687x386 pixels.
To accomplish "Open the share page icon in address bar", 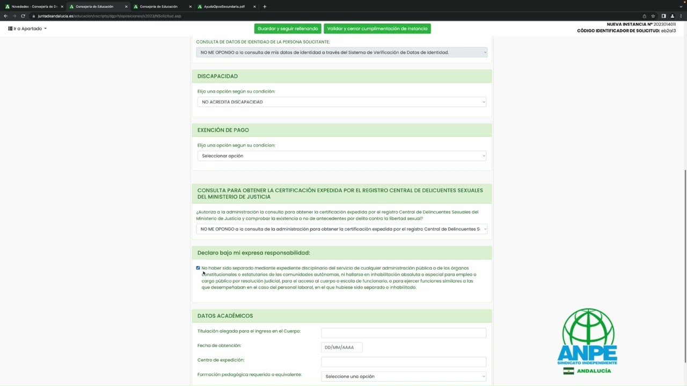I will pos(645,16).
